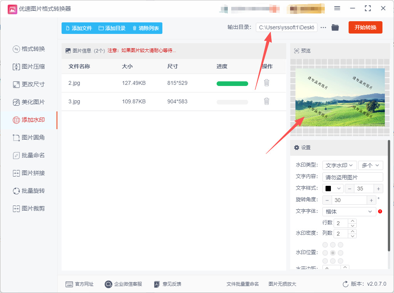Image resolution: width=394 pixels, height=293 pixels.
Task: Decrease 列数 columns with down arrow
Action: click(x=352, y=236)
